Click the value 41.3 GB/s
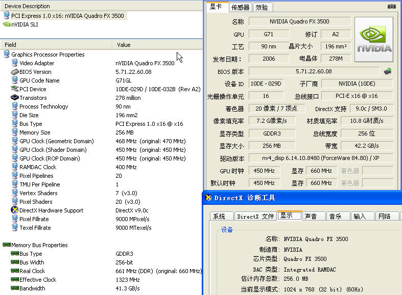The image size is (402, 295). [x=127, y=288]
